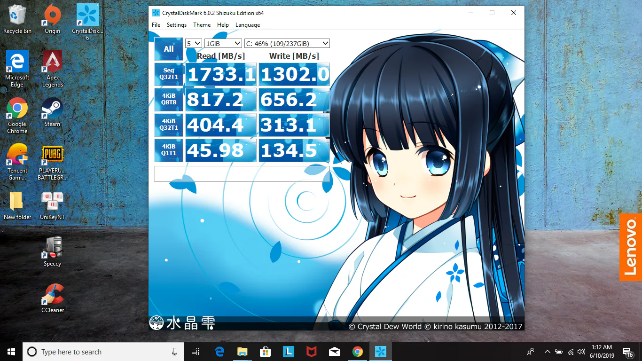Check the battery status tray icon
Viewport: 642px width, 361px height.
click(x=559, y=352)
